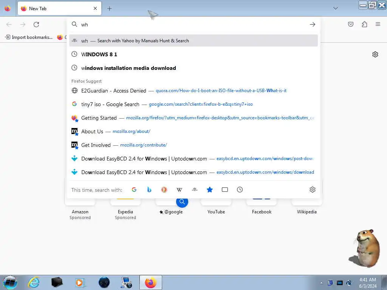Click the Reload page button
387x290 pixels.
36,25
